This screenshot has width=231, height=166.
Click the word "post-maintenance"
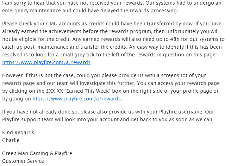[x=46, y=47]
